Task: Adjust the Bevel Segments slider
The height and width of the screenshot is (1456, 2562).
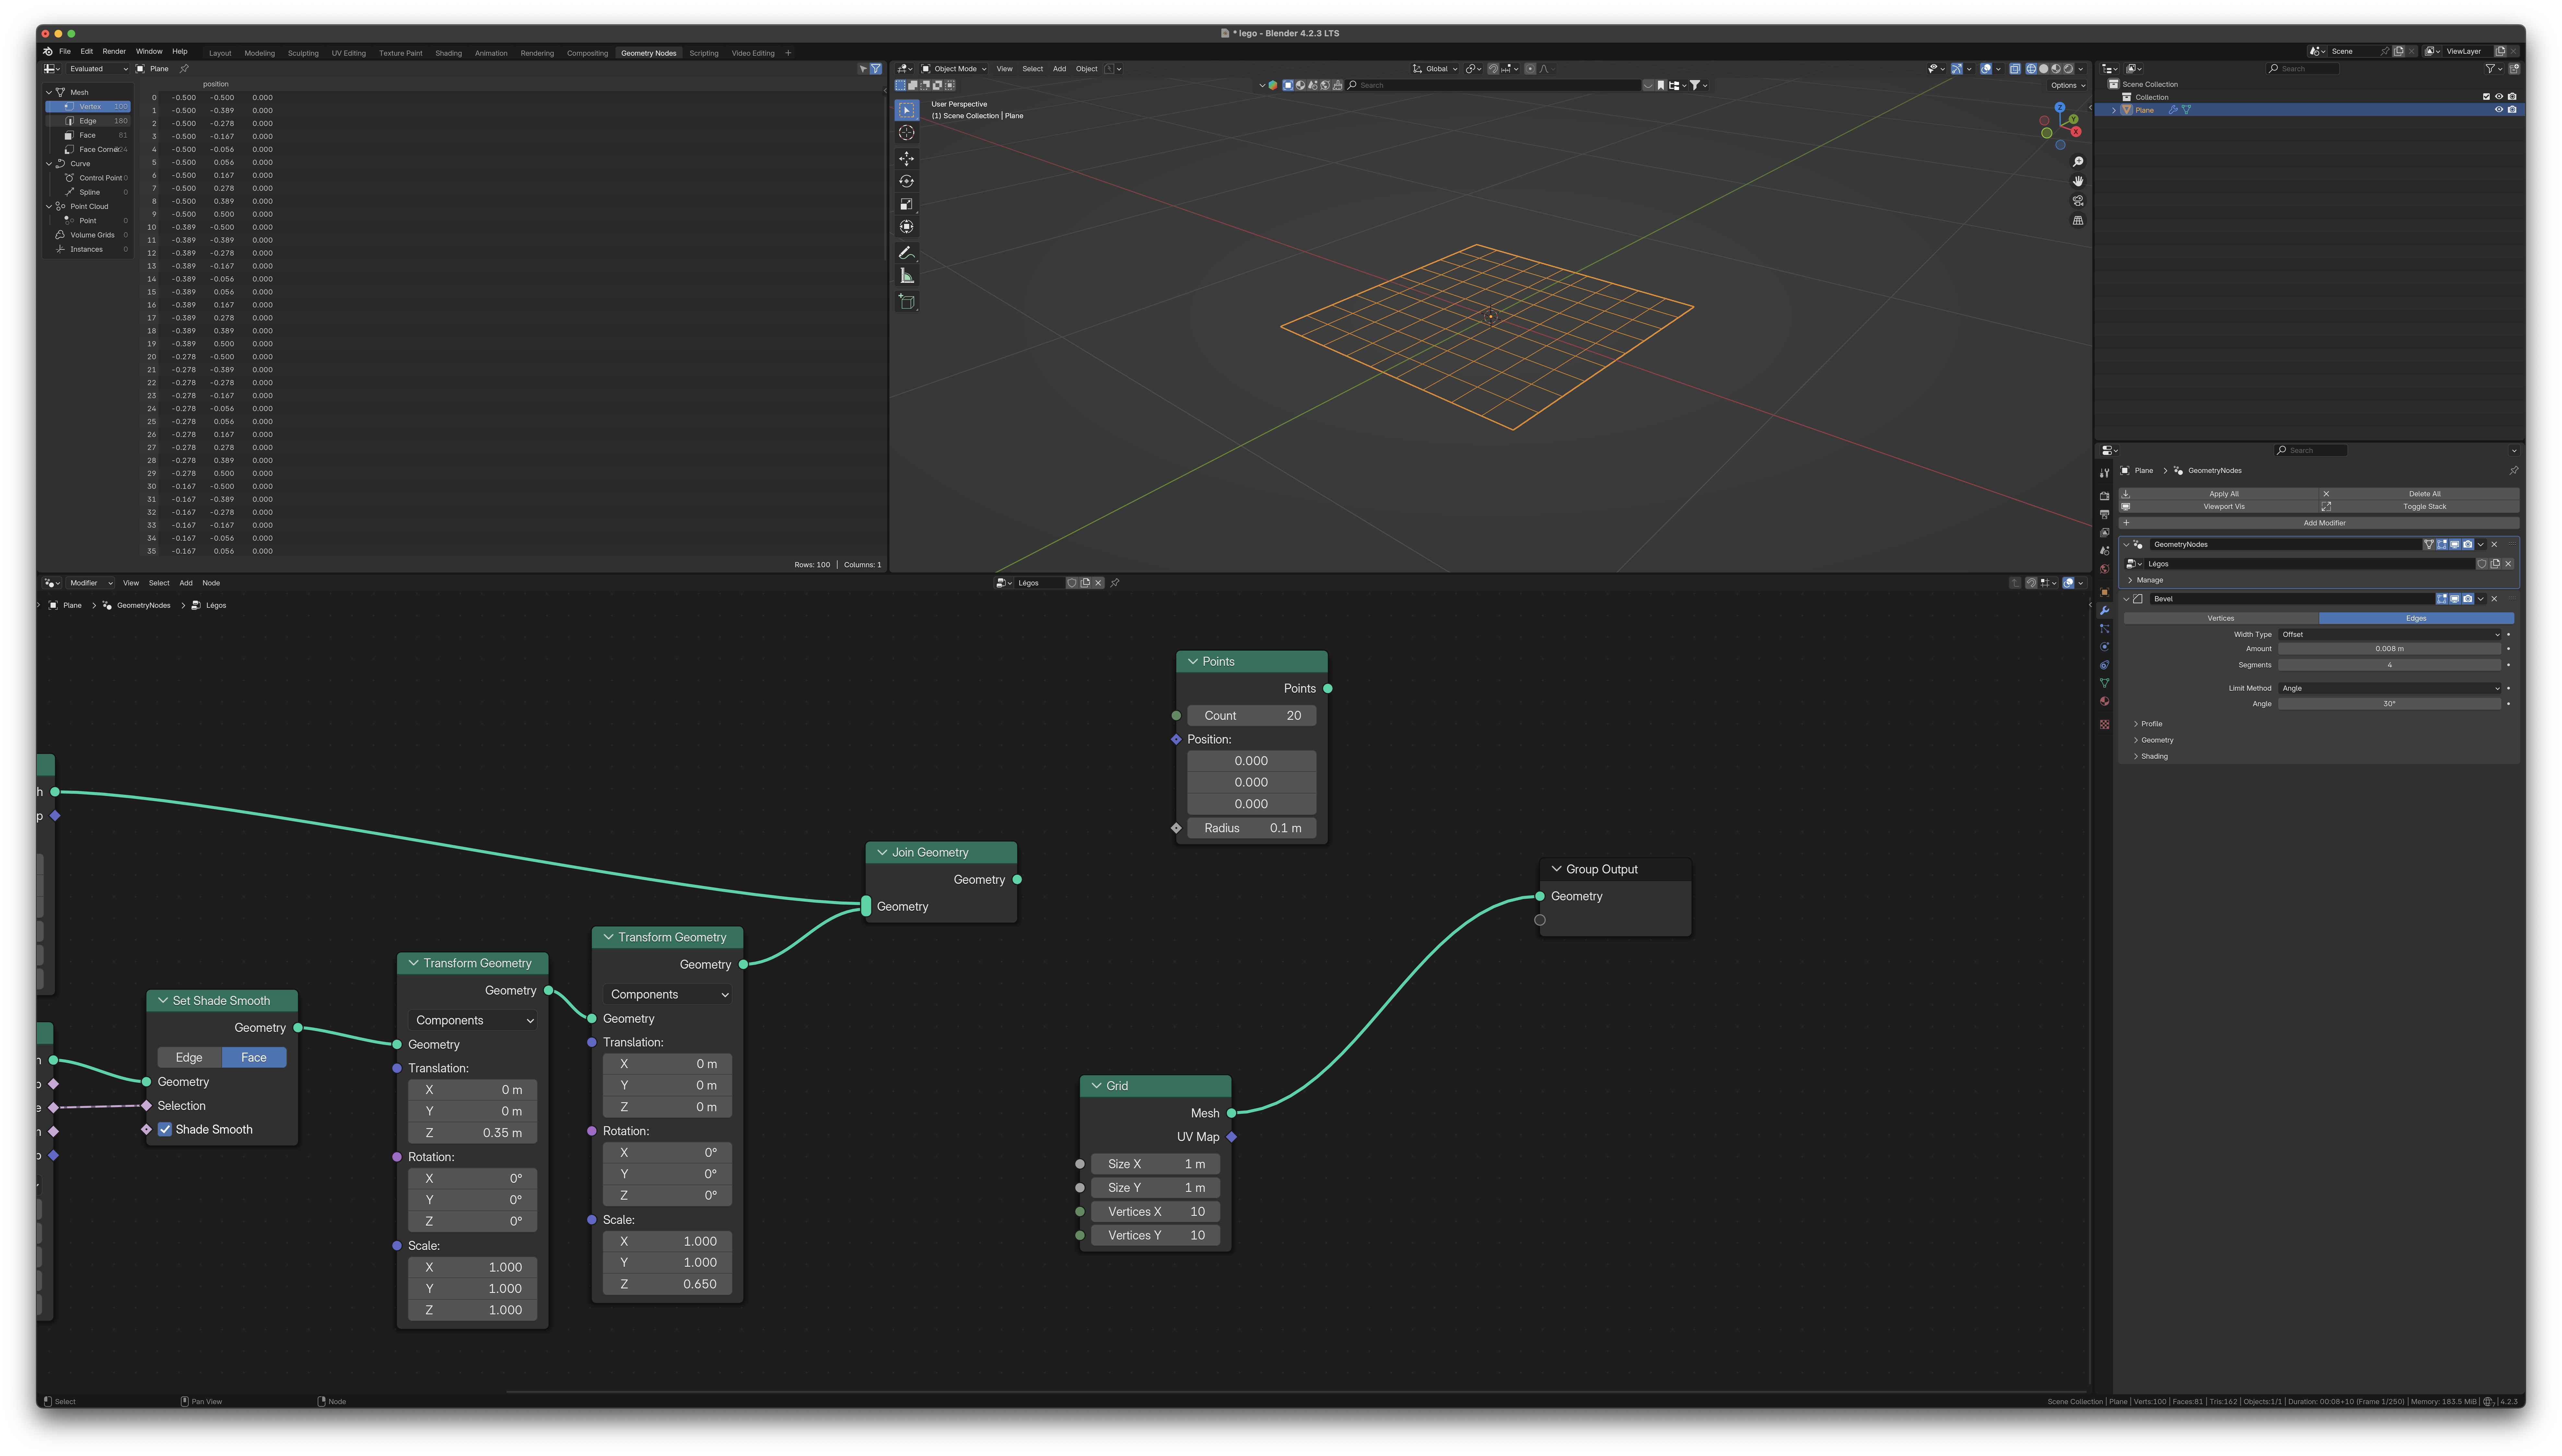Action: coord(2390,665)
